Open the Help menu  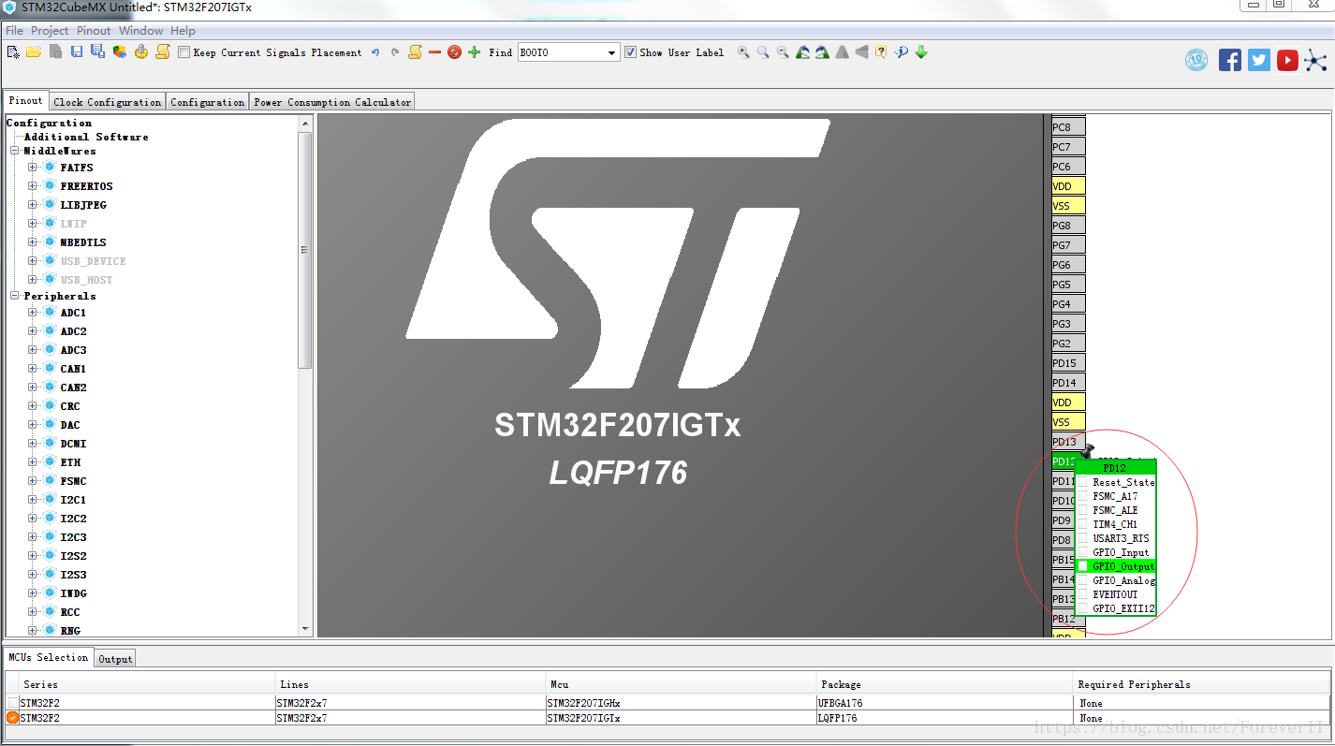(x=183, y=31)
